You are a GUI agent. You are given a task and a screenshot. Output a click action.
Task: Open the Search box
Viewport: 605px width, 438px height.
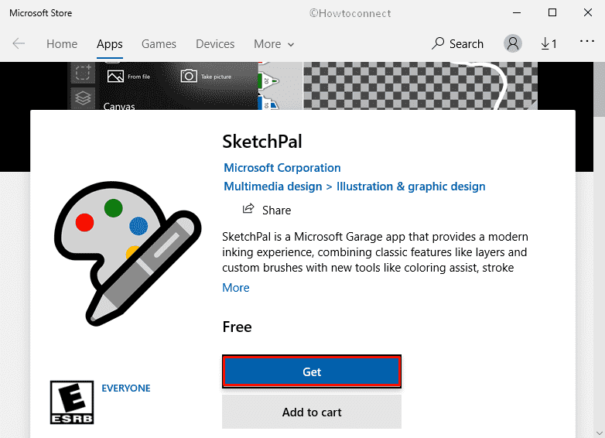(457, 44)
